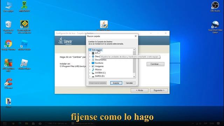Expand the Música folder node
224x126 pixels.
(x=90, y=70)
